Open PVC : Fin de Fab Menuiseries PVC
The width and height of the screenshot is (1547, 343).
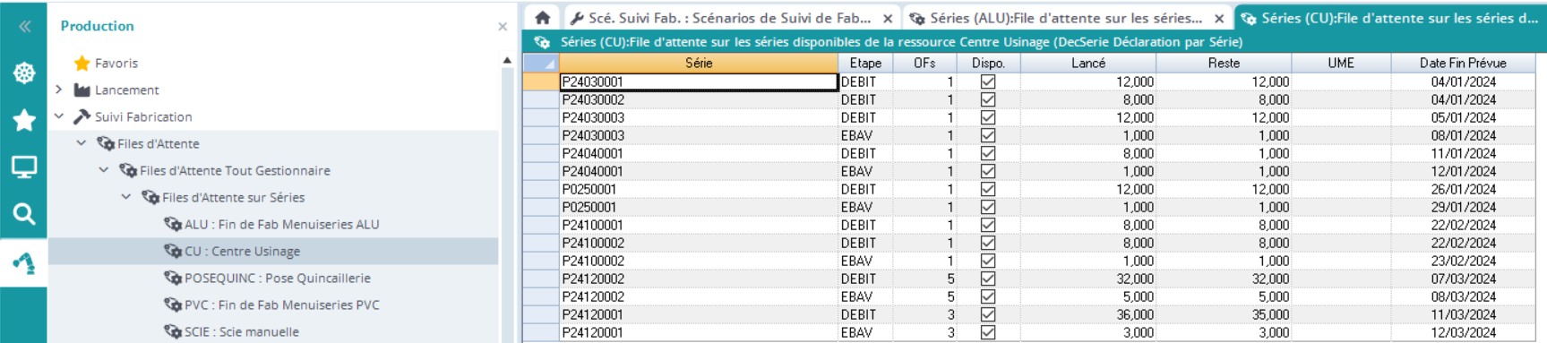coord(281,304)
